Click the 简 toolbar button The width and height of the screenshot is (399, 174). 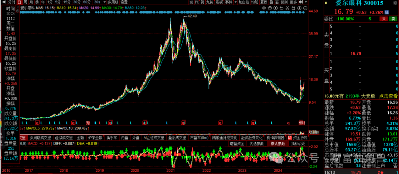click(x=202, y=2)
